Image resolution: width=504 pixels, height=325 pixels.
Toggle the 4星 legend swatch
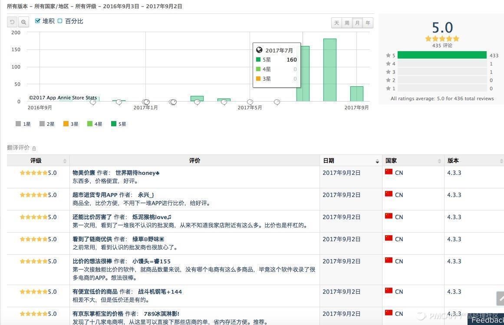(90, 124)
